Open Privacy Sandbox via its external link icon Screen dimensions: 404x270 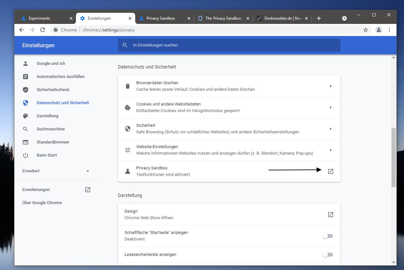click(331, 171)
